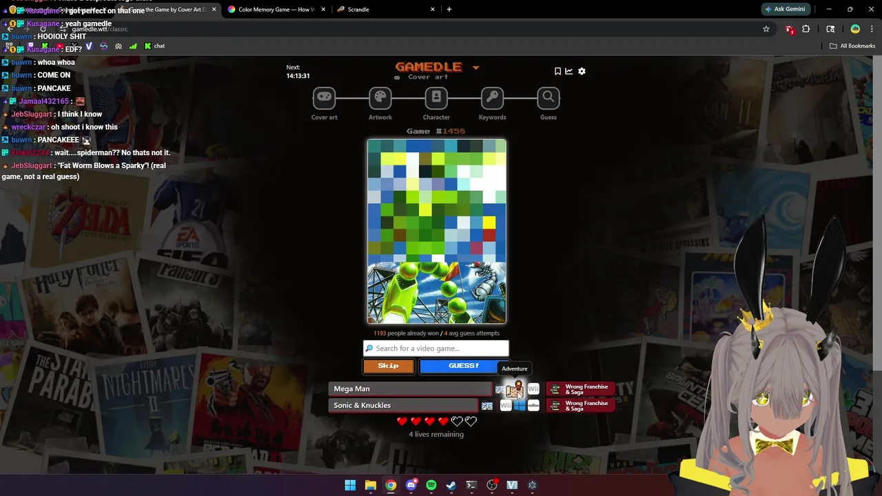Click the Windows platform icon in Sonic & Knuckles row

coord(520,406)
